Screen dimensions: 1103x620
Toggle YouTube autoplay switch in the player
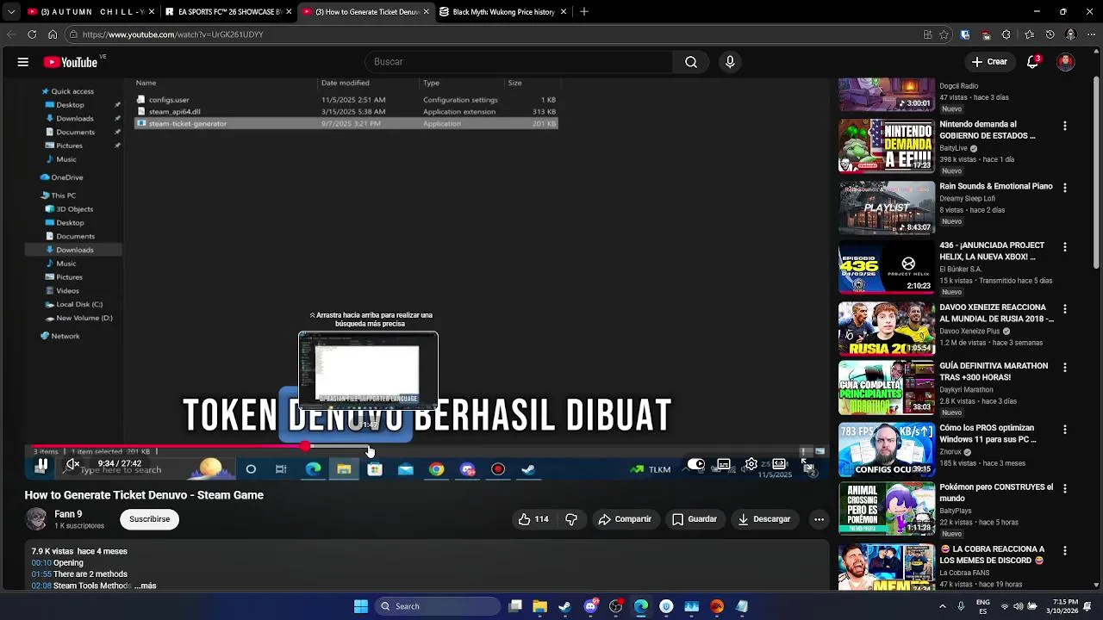pos(695,464)
